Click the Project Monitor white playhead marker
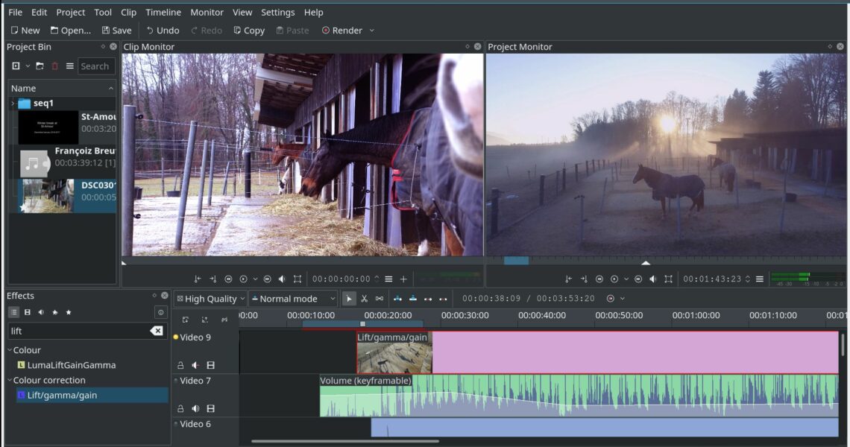Image resolution: width=850 pixels, height=447 pixels. click(646, 262)
